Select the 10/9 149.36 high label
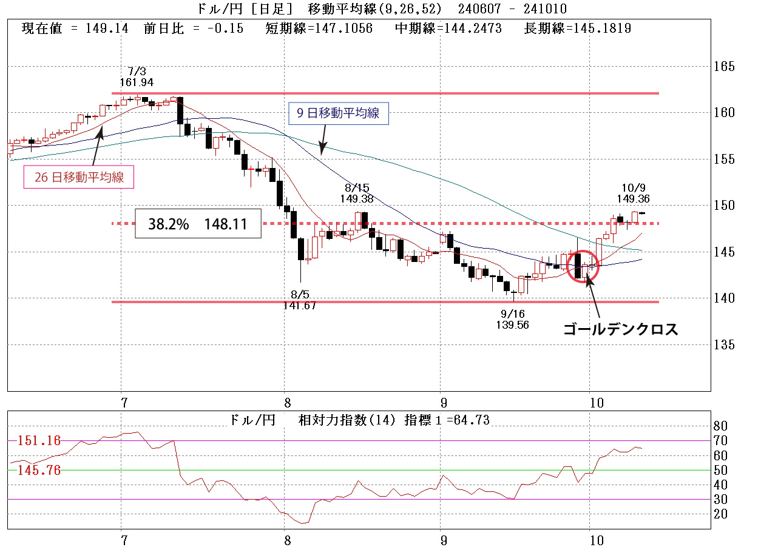Viewport: 761px width, 547px height. (635, 193)
